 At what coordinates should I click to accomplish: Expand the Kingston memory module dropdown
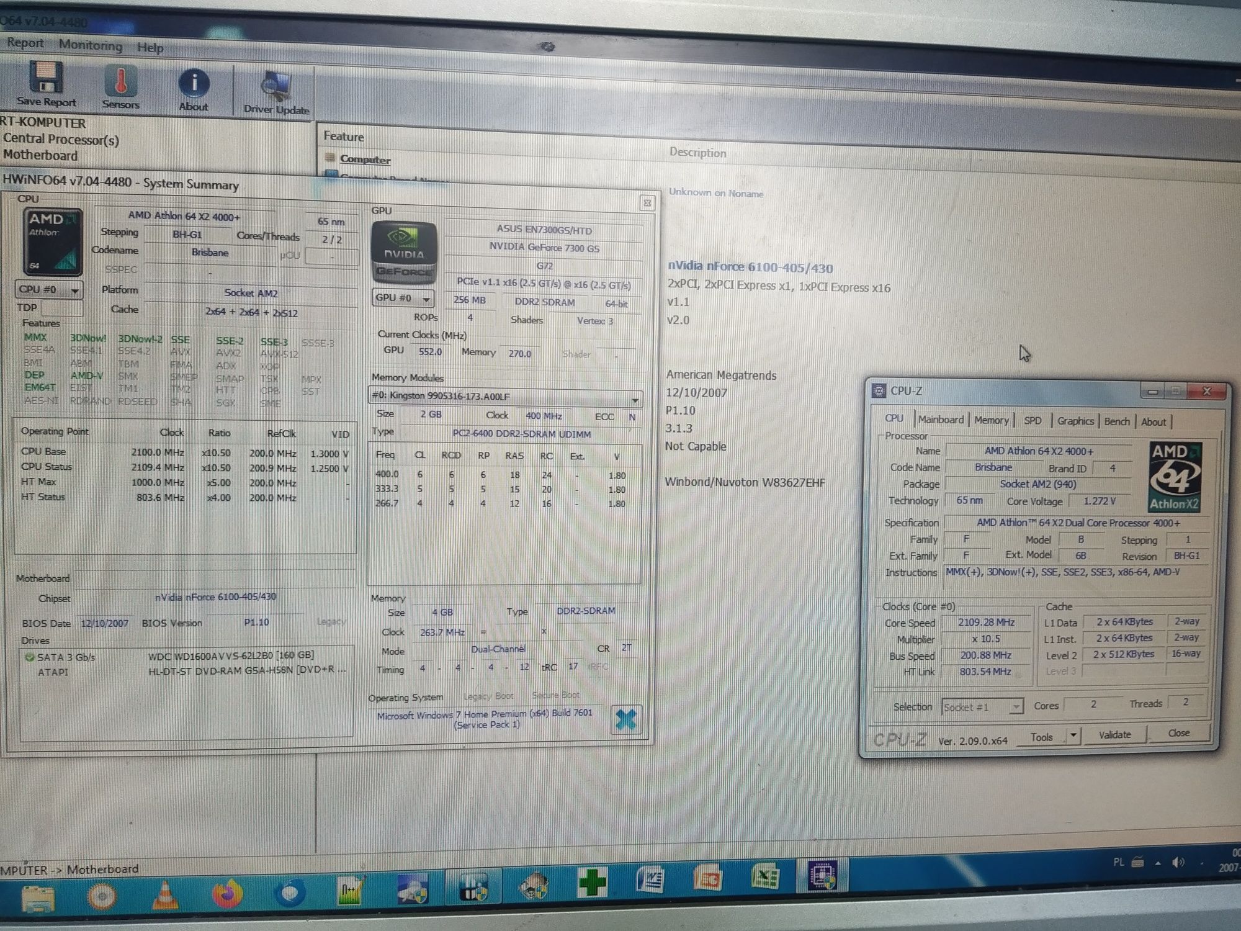pos(506,397)
